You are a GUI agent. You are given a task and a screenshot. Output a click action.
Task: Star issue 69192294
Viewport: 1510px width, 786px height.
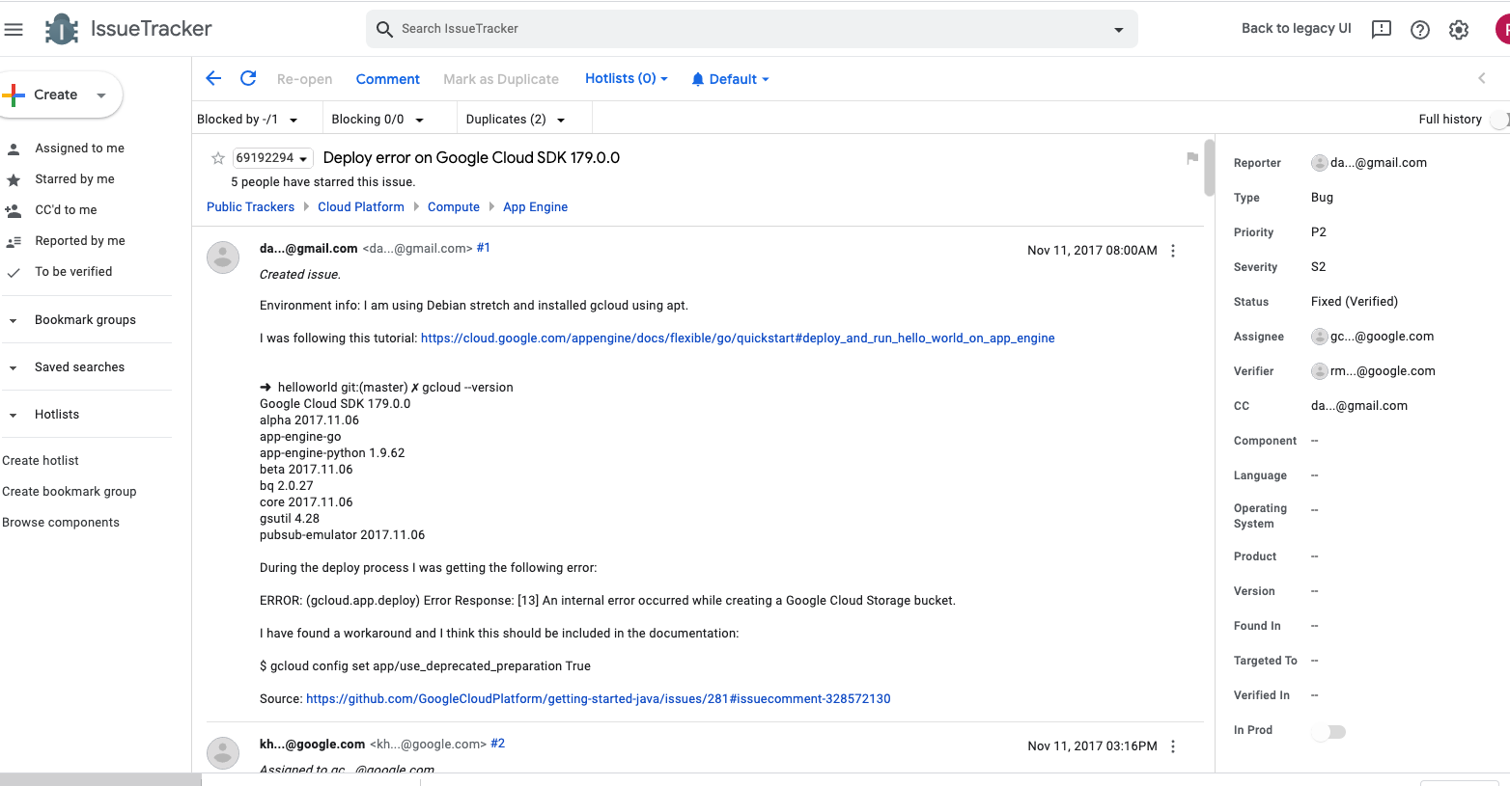click(218, 158)
